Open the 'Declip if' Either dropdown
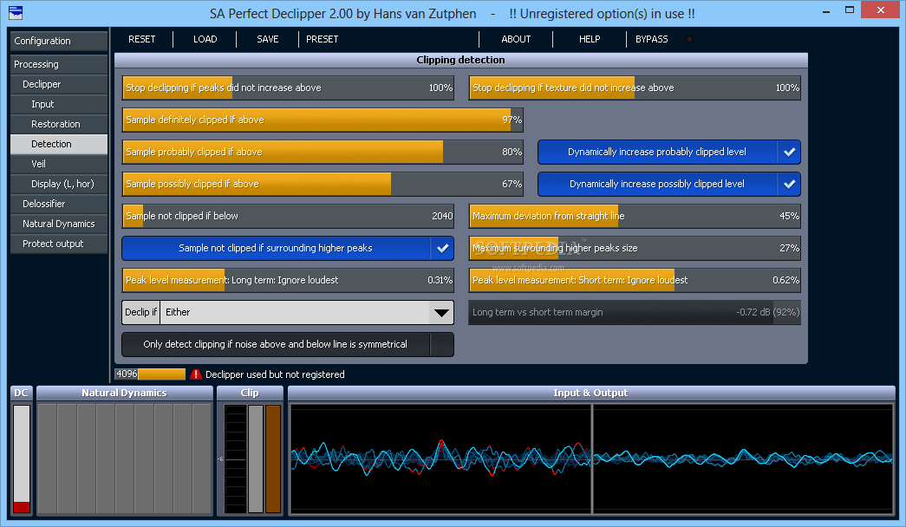This screenshot has width=906, height=527. [288, 313]
